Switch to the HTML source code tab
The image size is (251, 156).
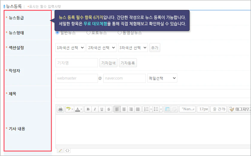click(67, 150)
